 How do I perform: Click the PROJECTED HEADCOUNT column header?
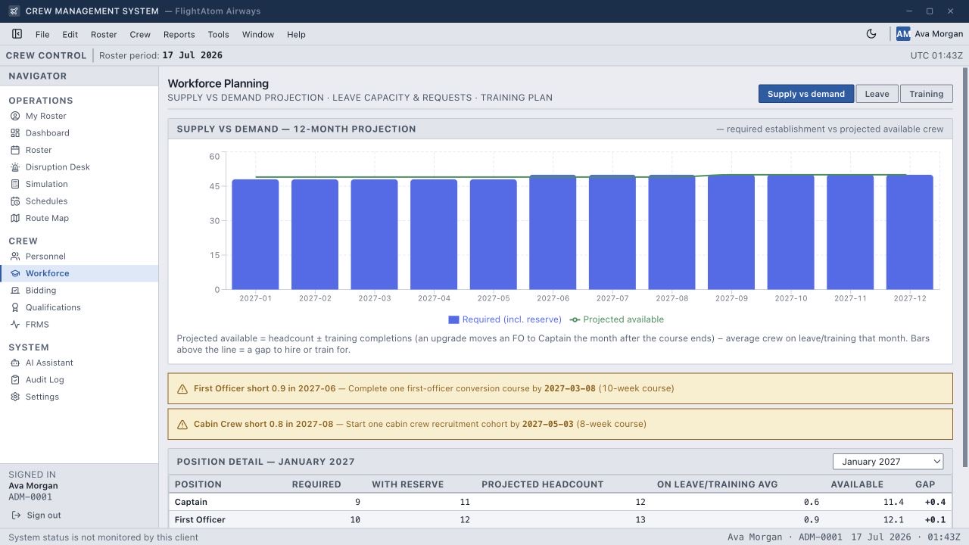(542, 484)
